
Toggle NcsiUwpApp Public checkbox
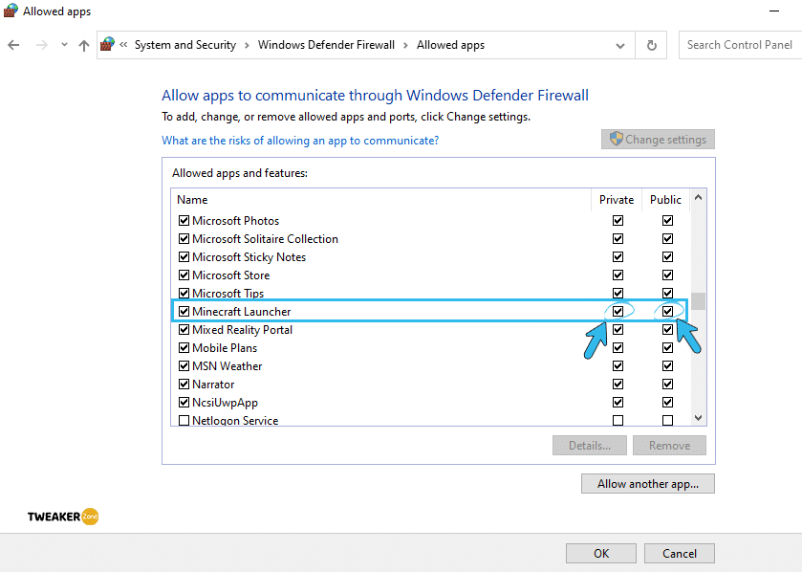(667, 402)
